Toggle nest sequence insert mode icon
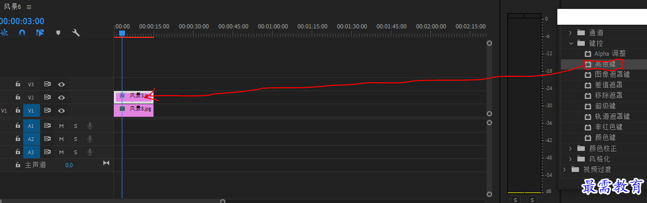This screenshot has height=203, width=647. click(x=4, y=33)
